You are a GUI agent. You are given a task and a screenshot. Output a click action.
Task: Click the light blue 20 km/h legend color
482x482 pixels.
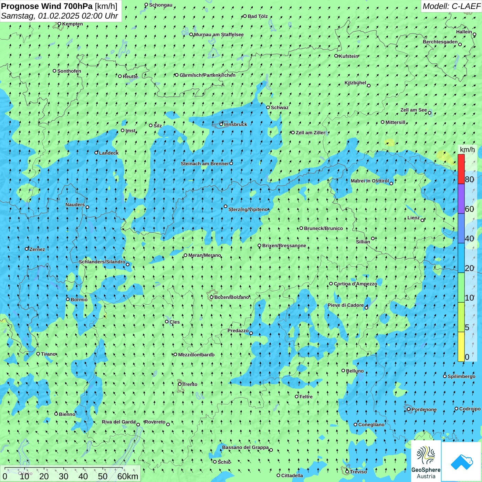[461, 258]
